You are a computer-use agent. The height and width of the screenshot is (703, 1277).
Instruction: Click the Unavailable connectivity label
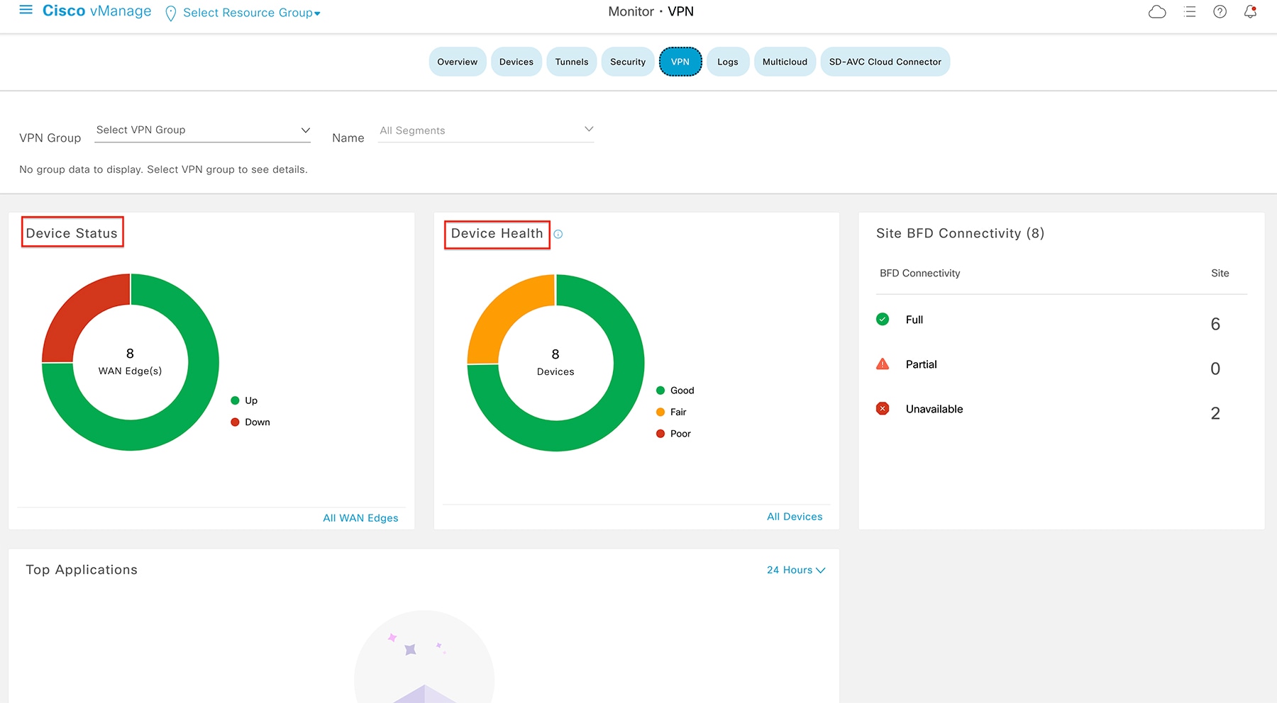tap(934, 409)
